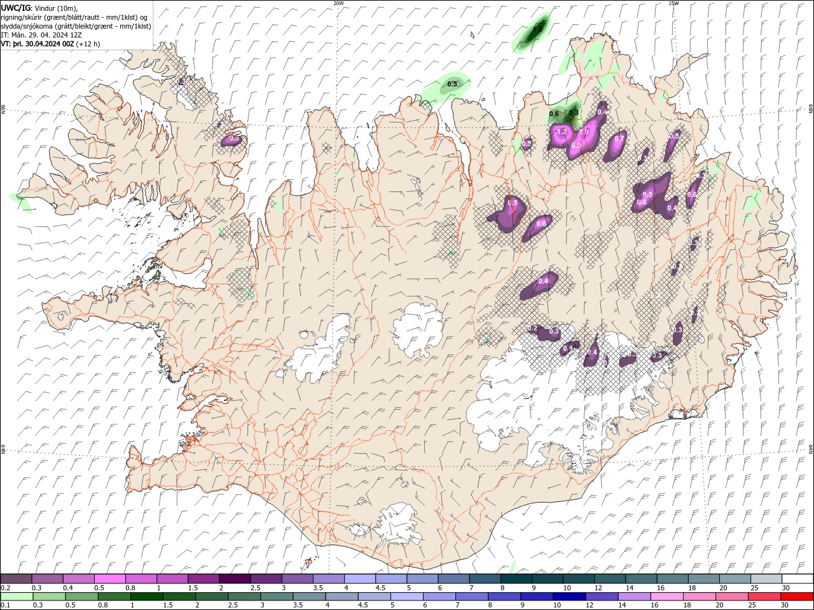Select white upper-row swatch after 30
814x610 pixels.
pos(797,579)
